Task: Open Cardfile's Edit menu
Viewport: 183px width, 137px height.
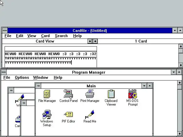Action: (x=19, y=36)
